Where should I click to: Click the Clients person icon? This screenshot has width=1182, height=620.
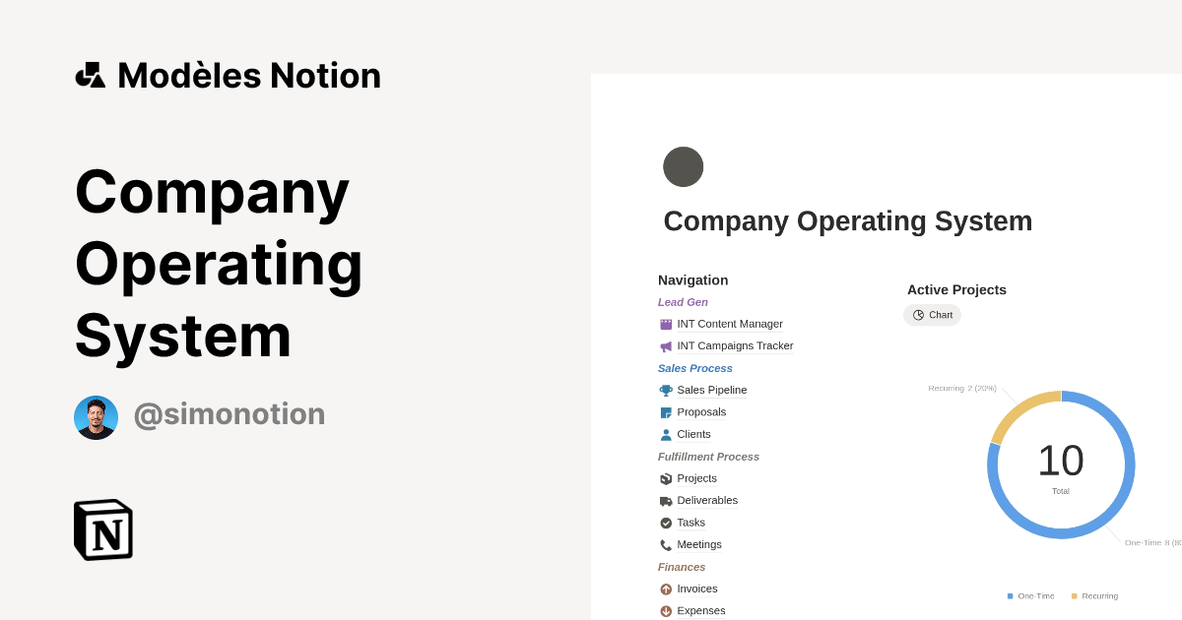pos(666,434)
